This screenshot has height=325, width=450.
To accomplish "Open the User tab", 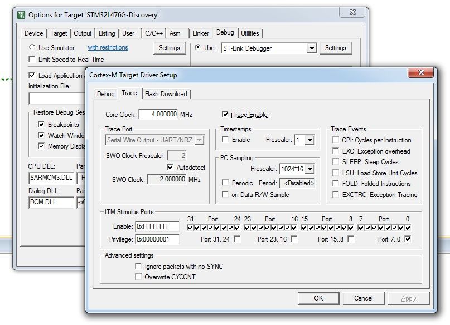I will pyautogui.click(x=128, y=33).
